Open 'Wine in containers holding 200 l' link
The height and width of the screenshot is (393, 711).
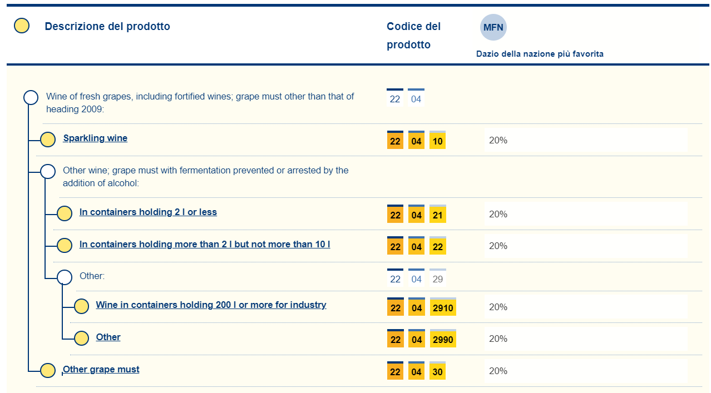click(x=211, y=305)
